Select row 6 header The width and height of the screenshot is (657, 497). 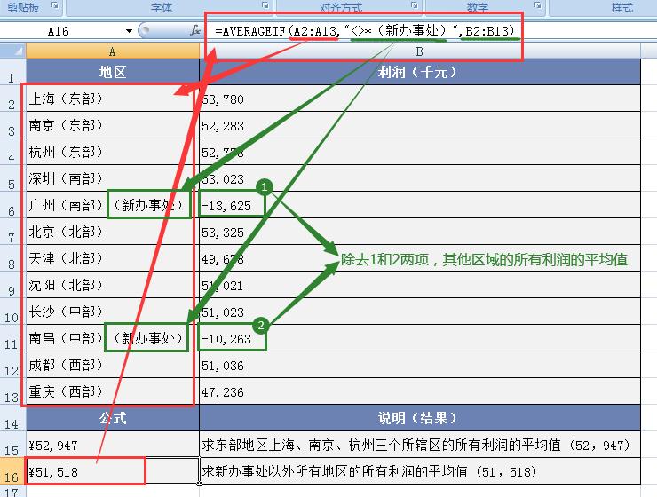pos(12,205)
